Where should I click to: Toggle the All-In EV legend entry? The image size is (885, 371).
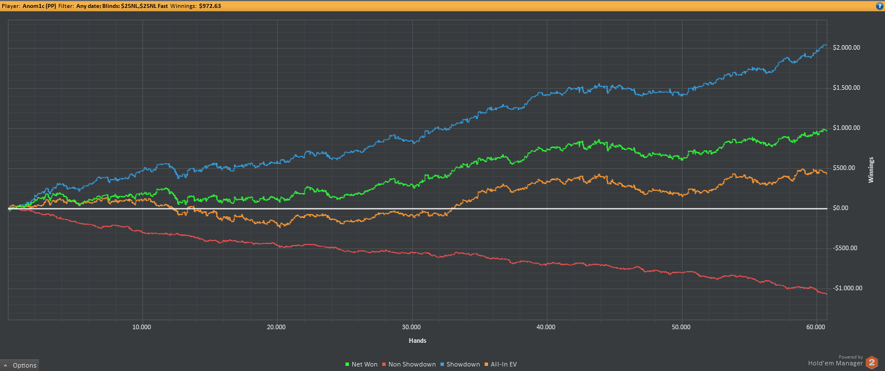(500, 364)
